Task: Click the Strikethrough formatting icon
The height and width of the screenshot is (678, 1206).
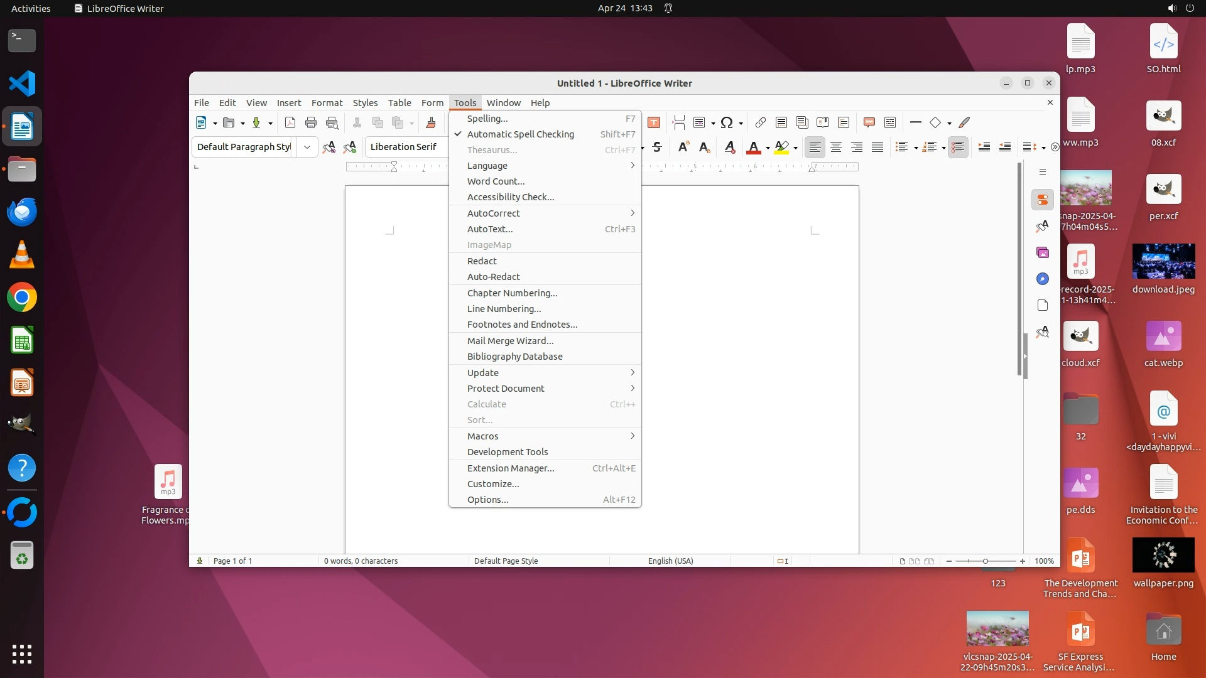Action: click(657, 147)
